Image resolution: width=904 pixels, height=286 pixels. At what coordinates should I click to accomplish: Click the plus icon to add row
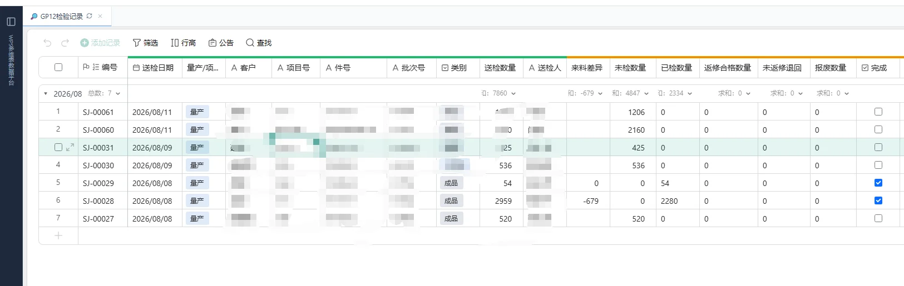tap(58, 235)
